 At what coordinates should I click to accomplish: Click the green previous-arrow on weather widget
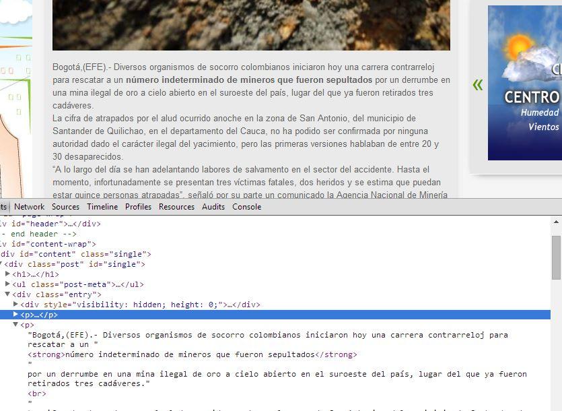coord(478,85)
